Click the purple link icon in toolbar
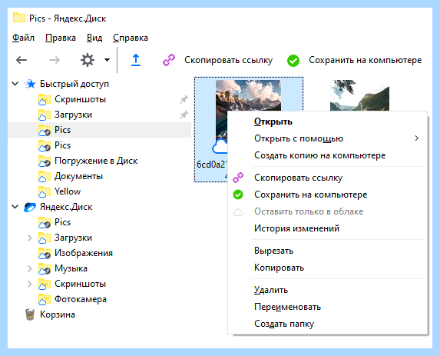The image size is (440, 356). pos(169,60)
